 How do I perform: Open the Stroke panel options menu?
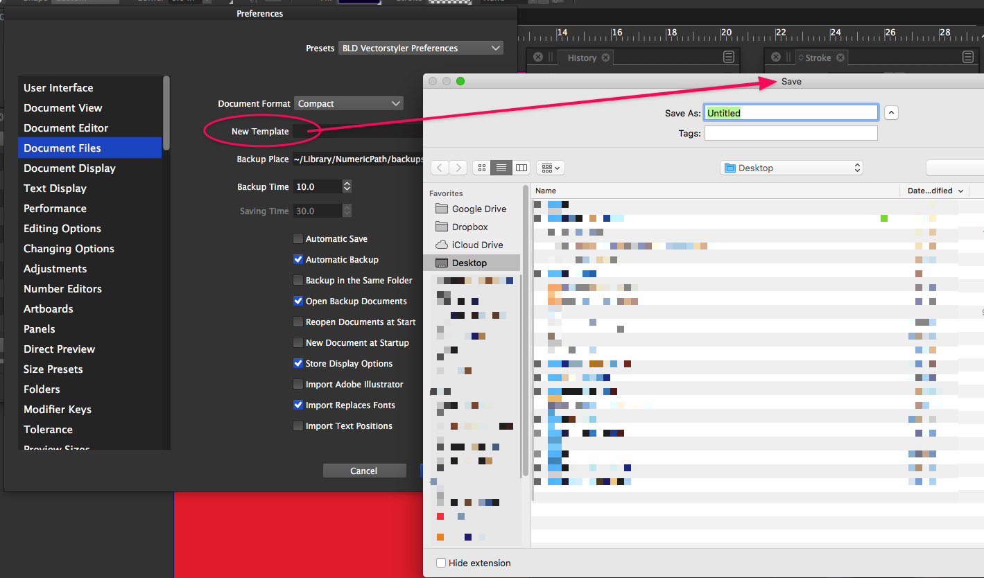(x=968, y=58)
